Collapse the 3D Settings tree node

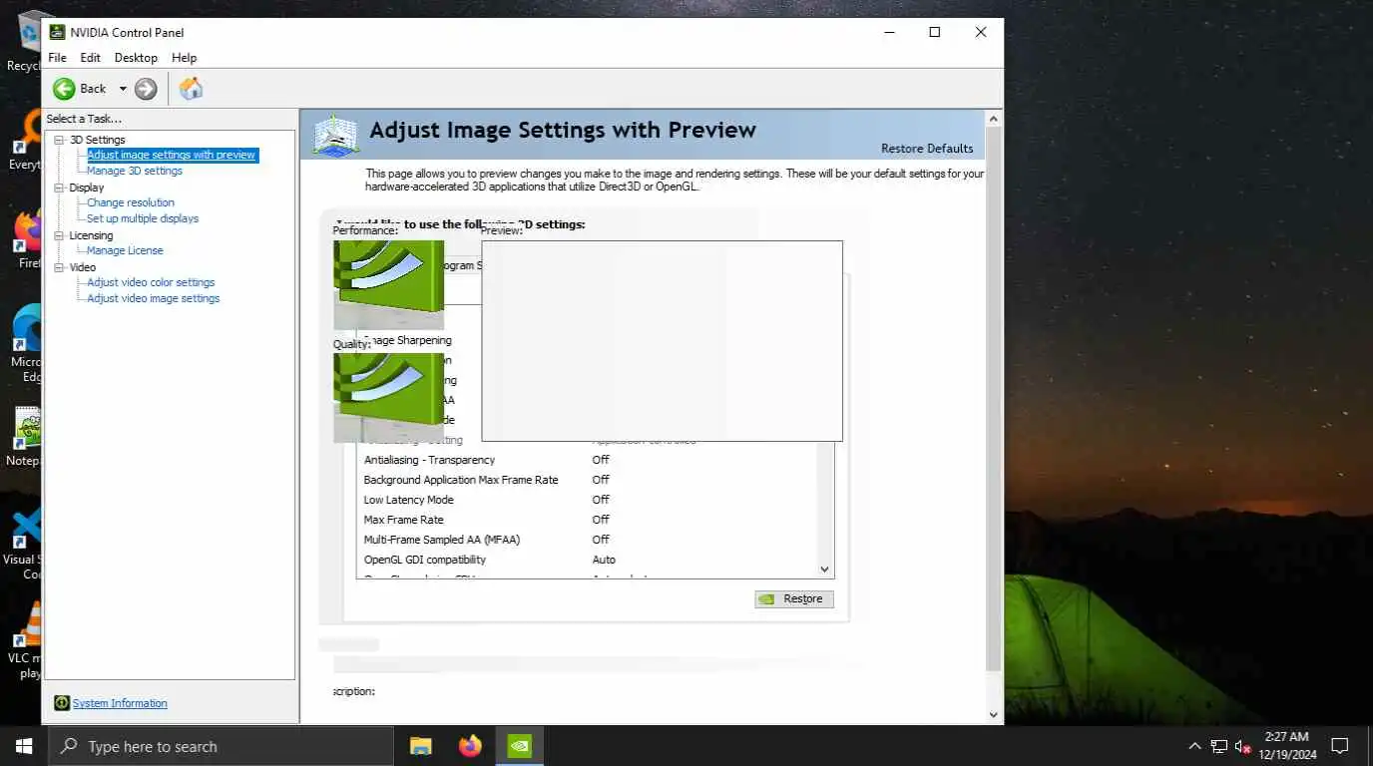[x=59, y=140]
